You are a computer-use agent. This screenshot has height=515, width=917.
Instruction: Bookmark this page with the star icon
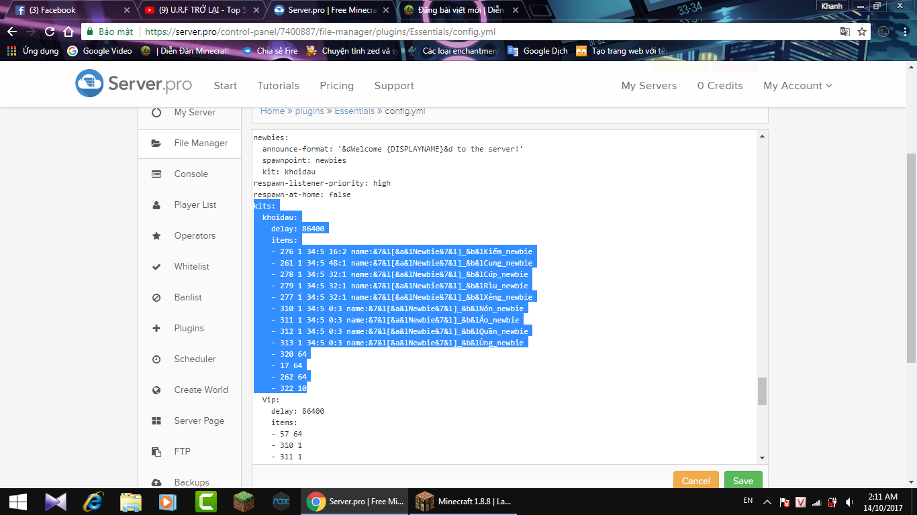coord(862,32)
